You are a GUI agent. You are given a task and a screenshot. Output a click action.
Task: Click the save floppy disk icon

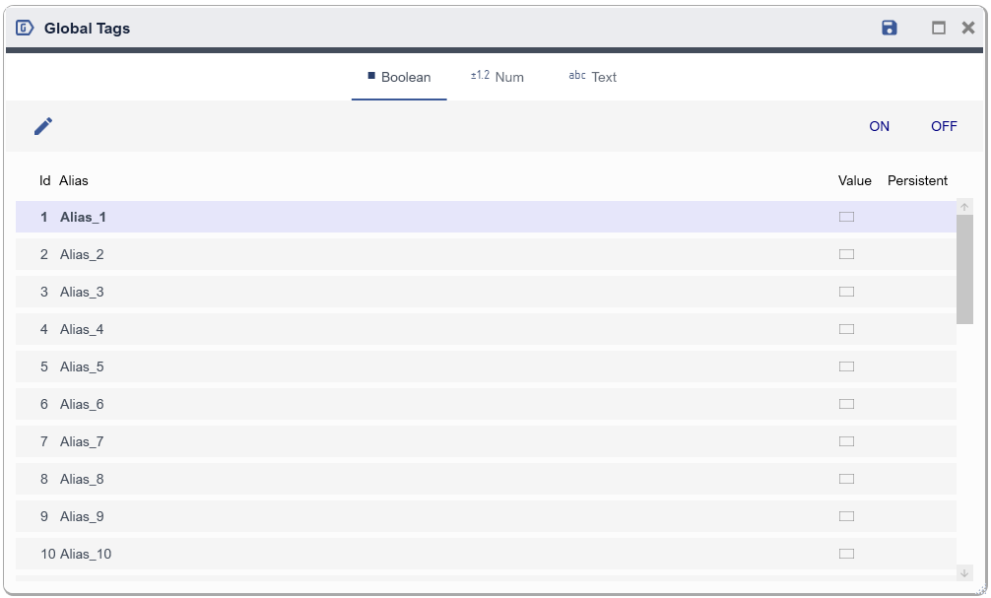[x=889, y=28]
